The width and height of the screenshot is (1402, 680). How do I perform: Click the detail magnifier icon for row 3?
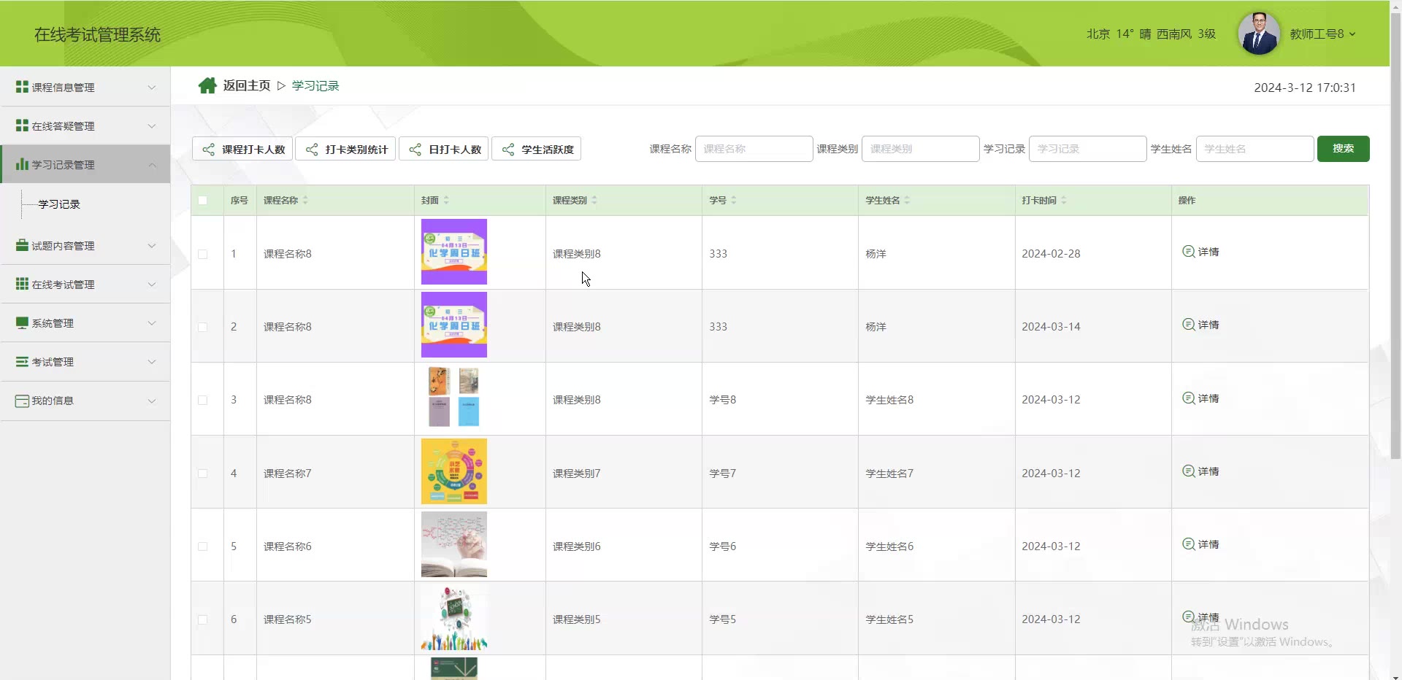tap(1189, 398)
